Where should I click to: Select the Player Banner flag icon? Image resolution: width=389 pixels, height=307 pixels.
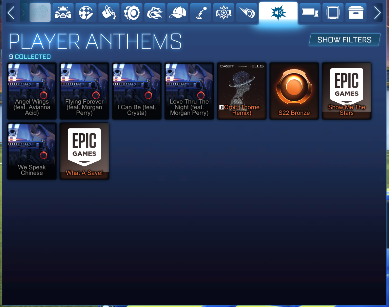310,13
